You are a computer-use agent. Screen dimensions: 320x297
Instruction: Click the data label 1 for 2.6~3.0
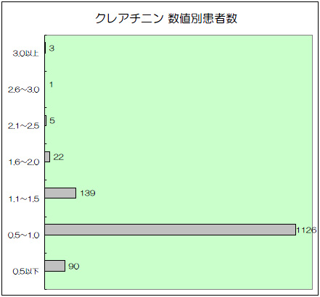coord(51,85)
